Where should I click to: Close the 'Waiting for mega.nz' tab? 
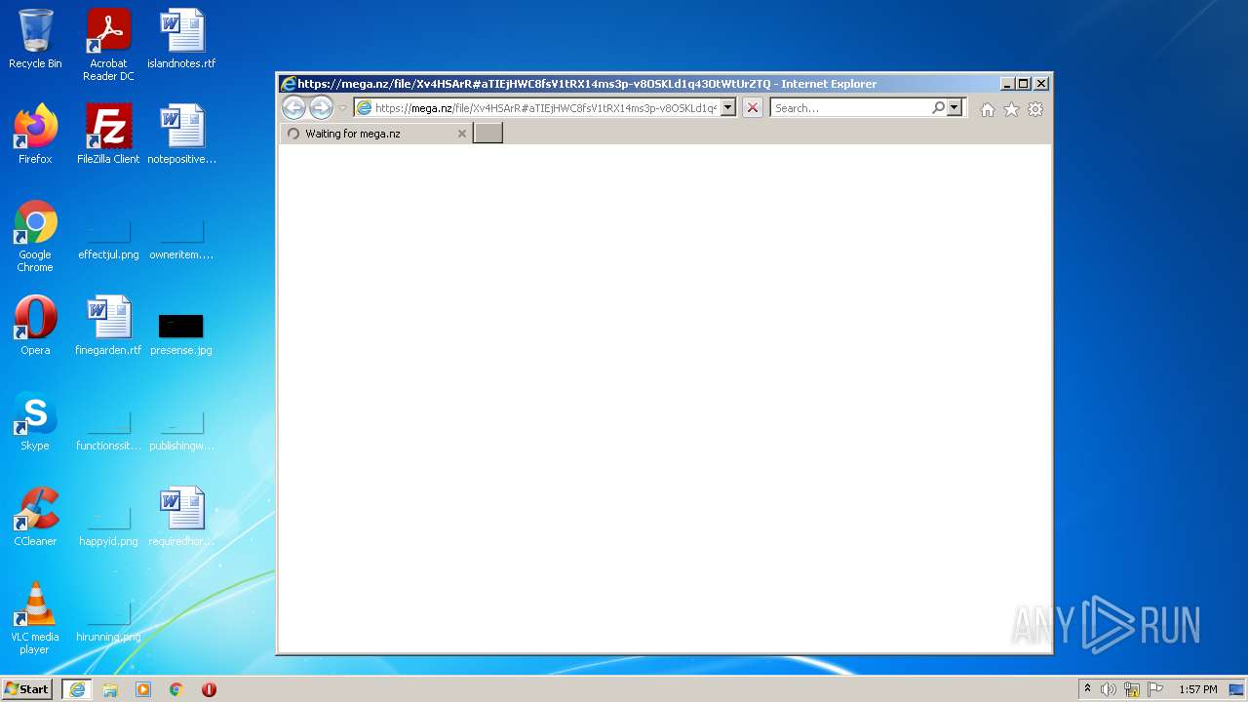pos(462,134)
